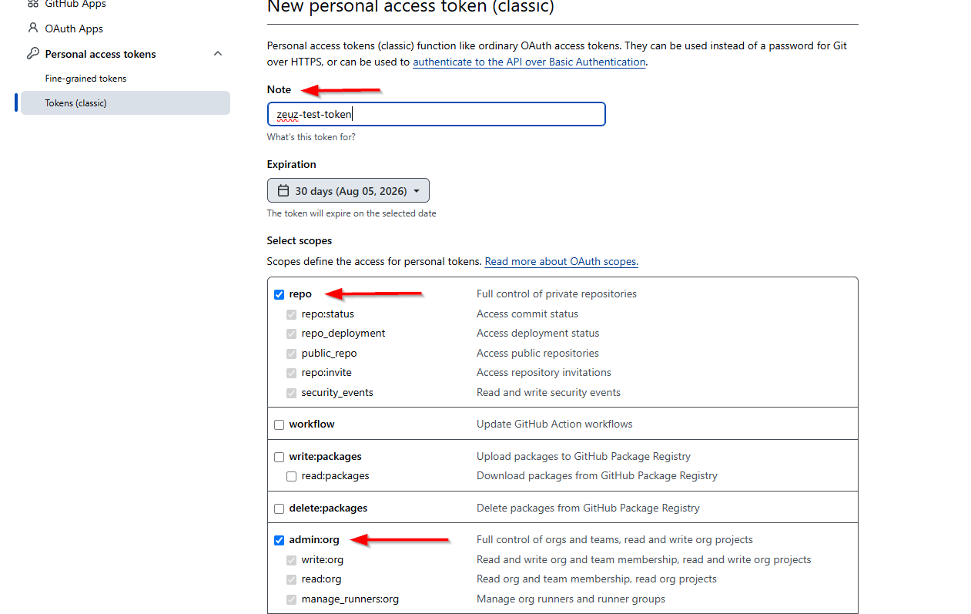Uncheck the repo scope checkbox
971x614 pixels.
tap(280, 294)
